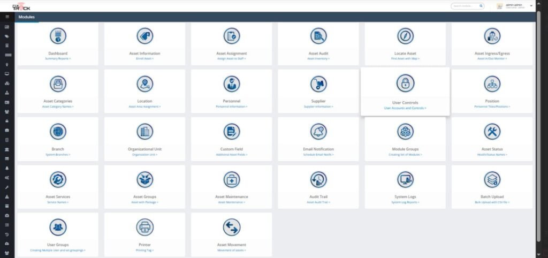Expand the admin user dropdown arrow
This screenshot has height=258, width=548.
coord(531,6)
